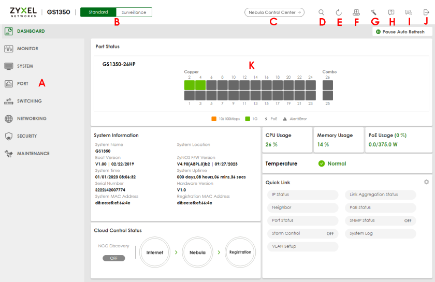This screenshot has width=435, height=282.
Task: Open the wrench Wizard icon
Action: point(374,12)
